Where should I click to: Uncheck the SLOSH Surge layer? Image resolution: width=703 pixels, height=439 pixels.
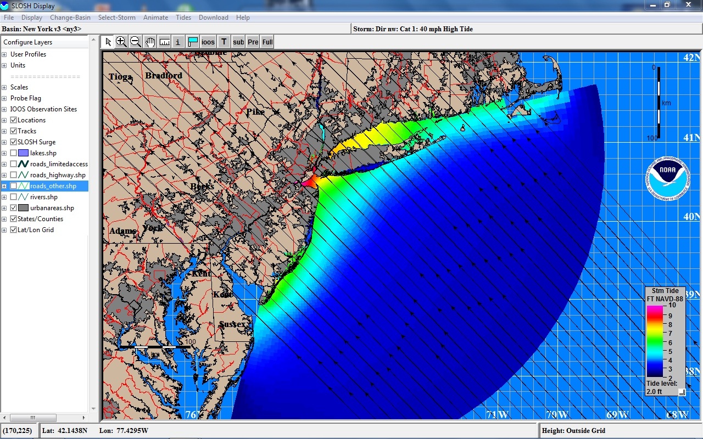[14, 142]
